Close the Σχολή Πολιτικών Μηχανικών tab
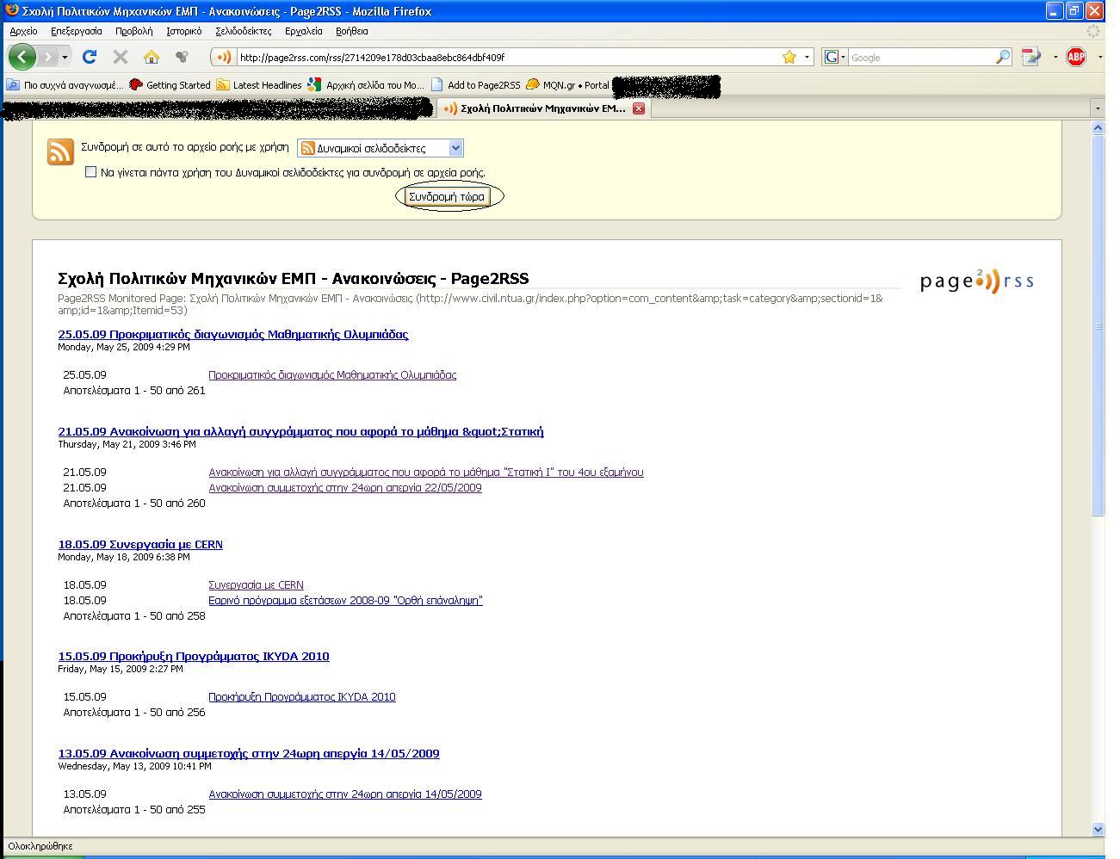The height and width of the screenshot is (859, 1120). pos(639,108)
